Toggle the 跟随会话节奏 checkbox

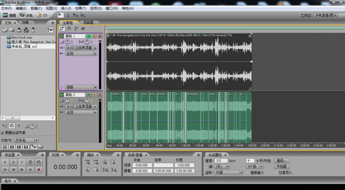point(2,133)
